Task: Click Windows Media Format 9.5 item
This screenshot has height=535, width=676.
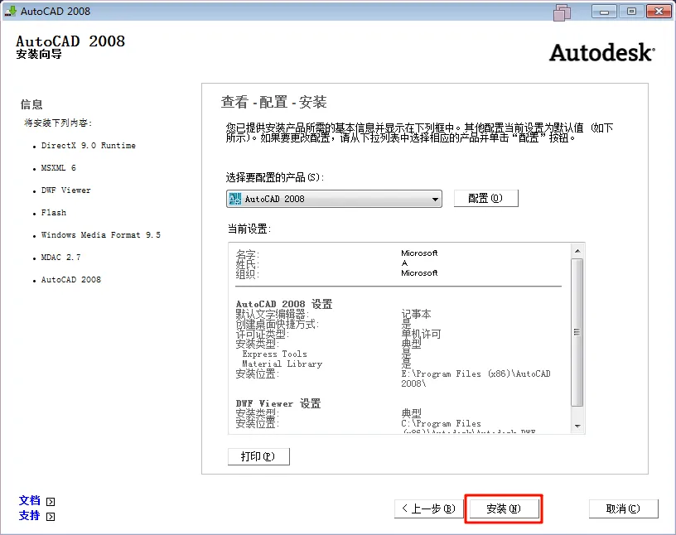Action: pos(101,235)
